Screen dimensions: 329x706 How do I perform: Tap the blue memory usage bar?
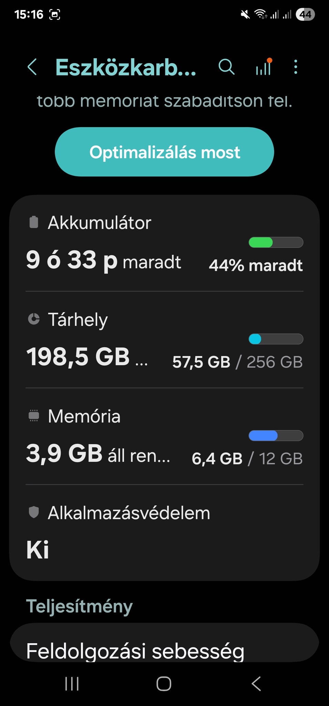pyautogui.click(x=276, y=436)
